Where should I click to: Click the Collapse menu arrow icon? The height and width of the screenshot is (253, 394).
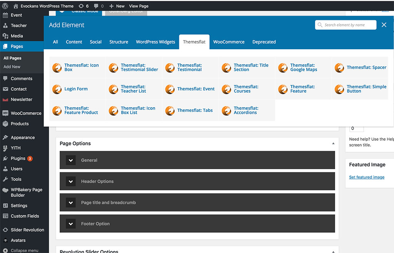tap(5, 250)
